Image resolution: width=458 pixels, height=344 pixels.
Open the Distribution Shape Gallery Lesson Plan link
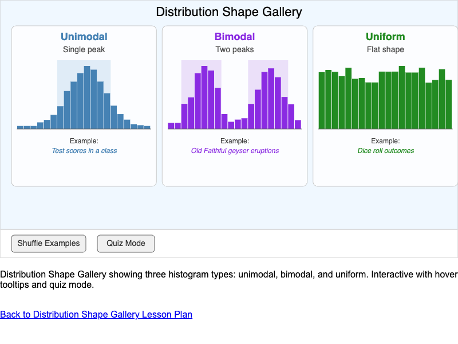pos(96,314)
